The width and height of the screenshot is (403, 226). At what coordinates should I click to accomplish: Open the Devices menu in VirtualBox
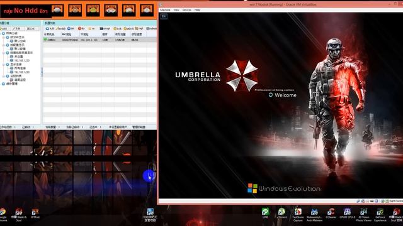pos(187,10)
